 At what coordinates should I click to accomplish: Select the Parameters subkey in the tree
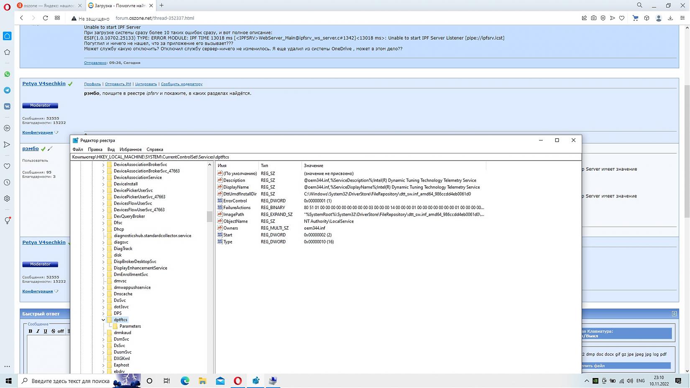tap(130, 326)
